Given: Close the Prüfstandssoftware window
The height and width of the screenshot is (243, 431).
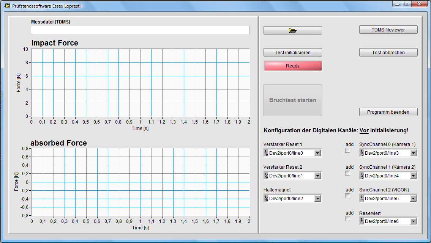Looking at the screenshot, I should coord(420,4).
